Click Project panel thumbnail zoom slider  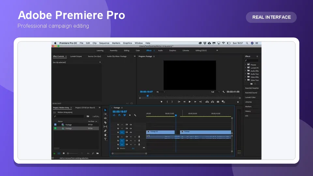point(73,154)
